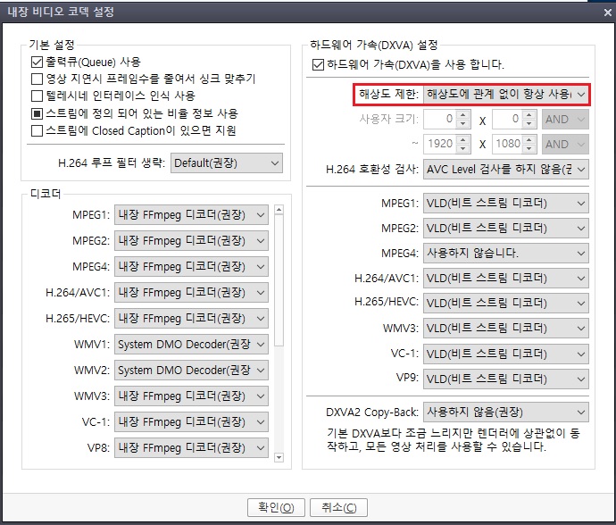Image resolution: width=616 pixels, height=525 pixels.
Task: Click 사용자 크기 first height field showing 0
Action: point(508,119)
